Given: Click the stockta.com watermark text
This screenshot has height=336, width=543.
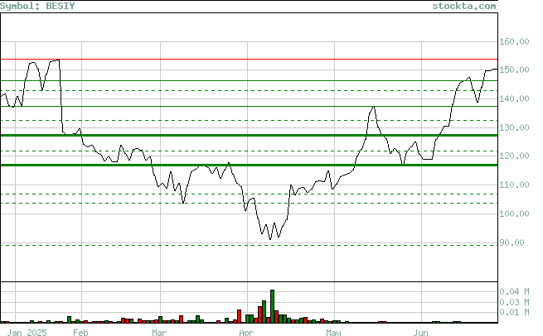Looking at the screenshot, I should tap(464, 6).
